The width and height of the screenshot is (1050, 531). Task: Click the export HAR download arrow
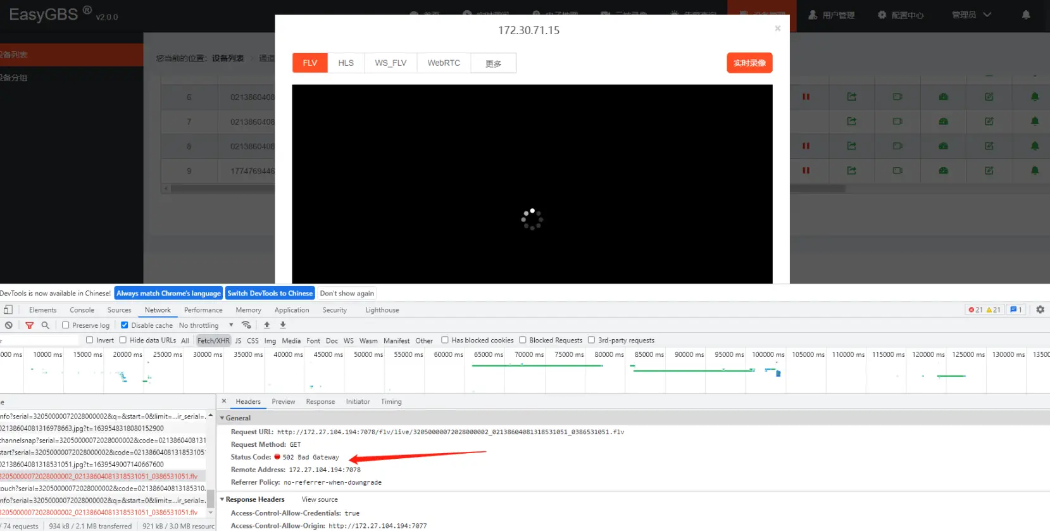click(x=283, y=325)
